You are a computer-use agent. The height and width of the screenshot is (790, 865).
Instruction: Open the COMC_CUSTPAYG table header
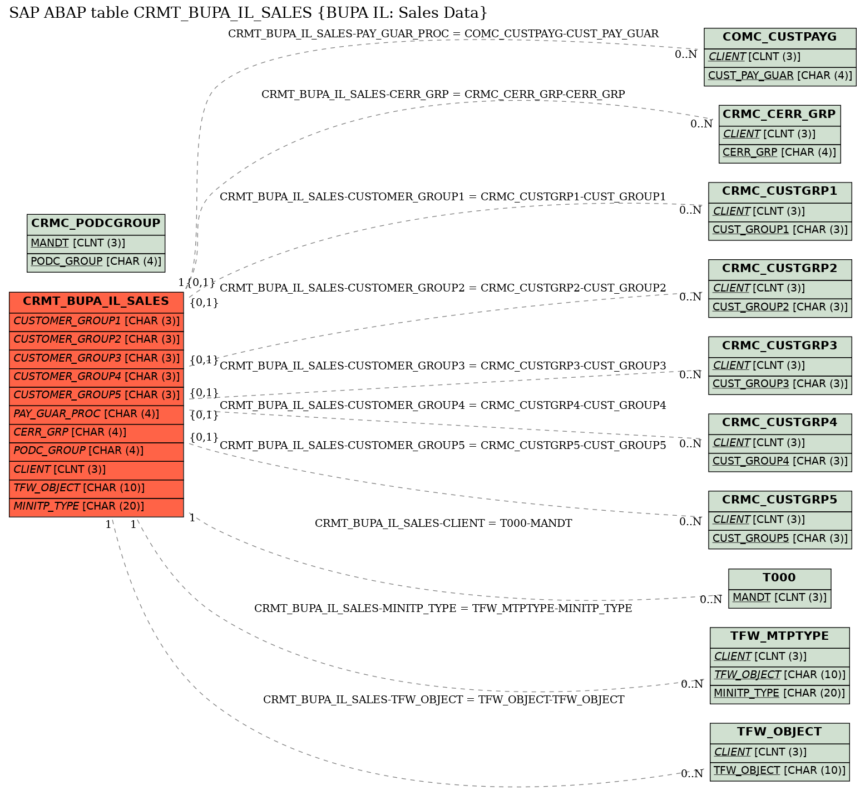[780, 37]
